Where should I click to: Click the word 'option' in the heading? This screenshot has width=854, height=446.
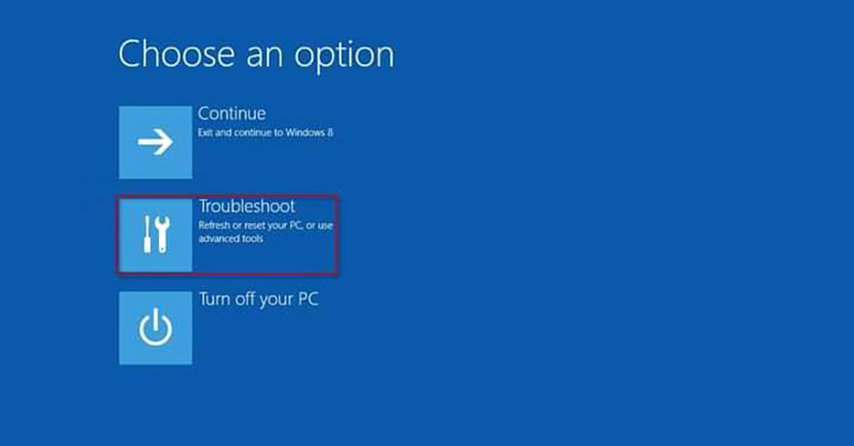point(344,56)
